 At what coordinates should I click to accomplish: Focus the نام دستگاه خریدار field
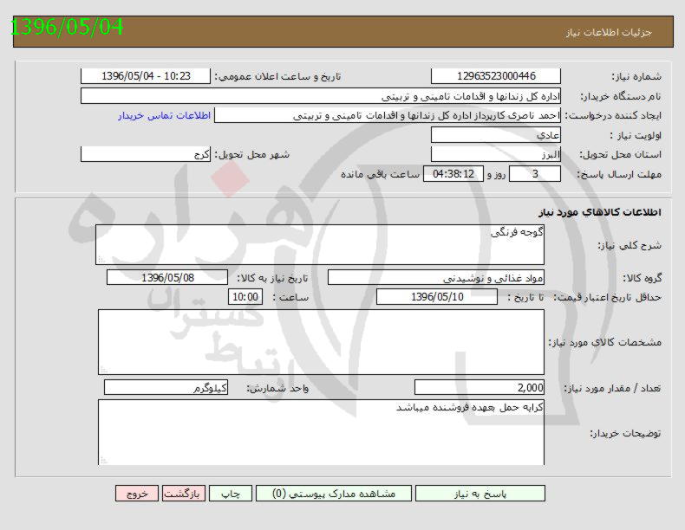pos(321,95)
